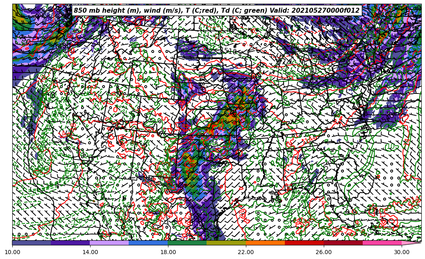The height and width of the screenshot is (259, 425).
Task: Click the 30.00 colorbar tick label
Action: [402, 252]
